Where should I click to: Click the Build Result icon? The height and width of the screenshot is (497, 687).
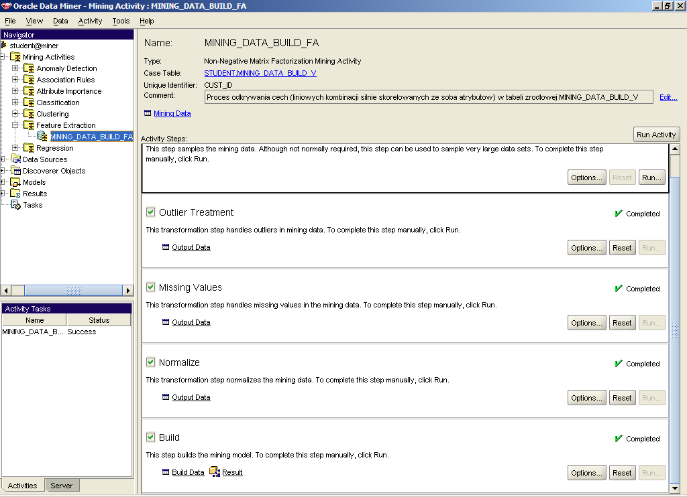(215, 472)
